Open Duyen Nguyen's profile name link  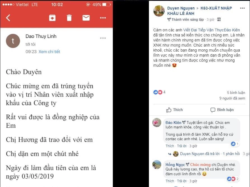tap(181, 8)
